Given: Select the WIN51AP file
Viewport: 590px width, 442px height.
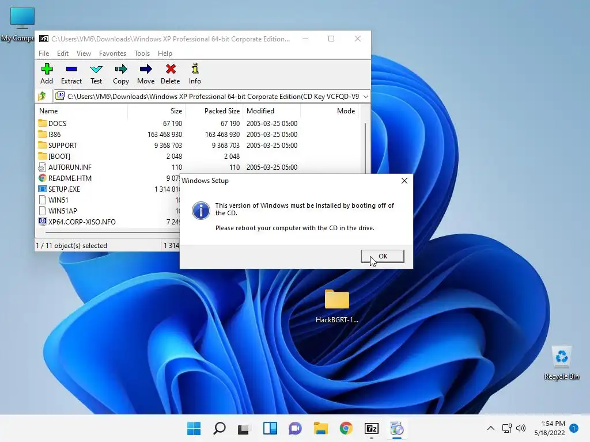Looking at the screenshot, I should click(58, 211).
